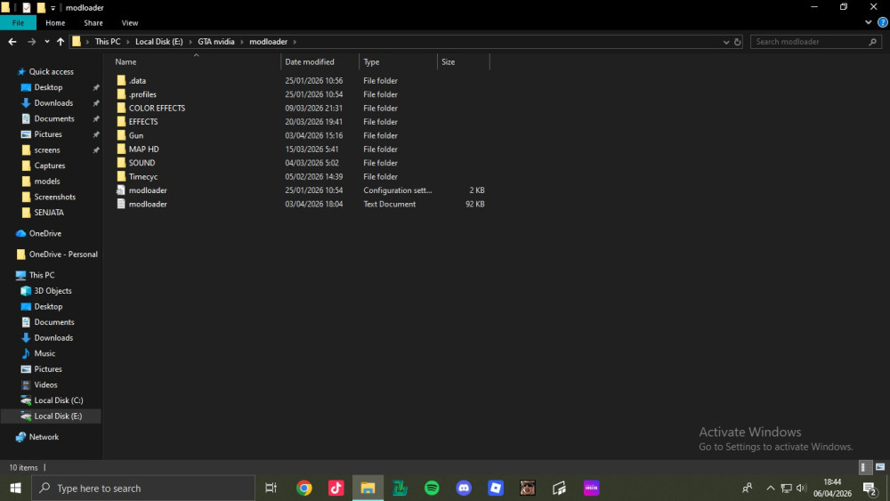Open the recent locations dropdown arrow
Screen dimensions: 890x501
(x=47, y=42)
